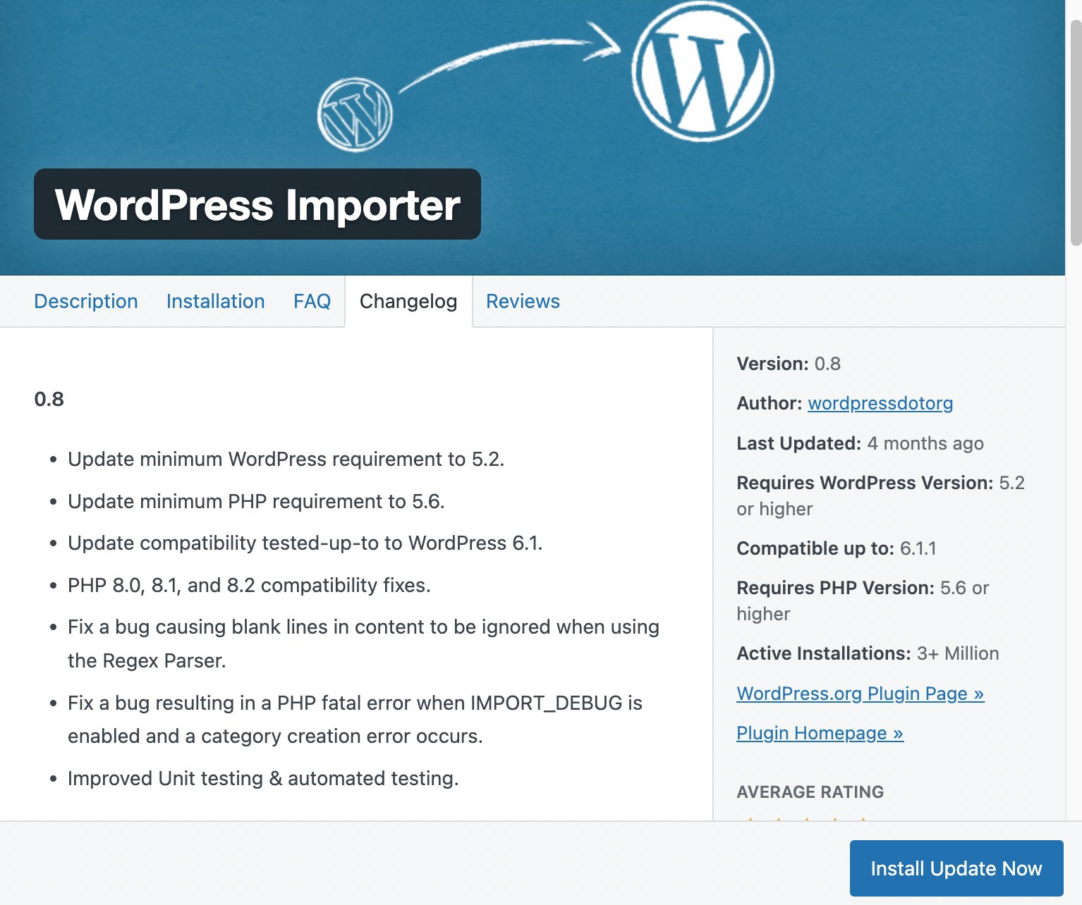Screen dimensions: 1082x905
Task: Click the Requires PHP Version text
Action: point(863,601)
